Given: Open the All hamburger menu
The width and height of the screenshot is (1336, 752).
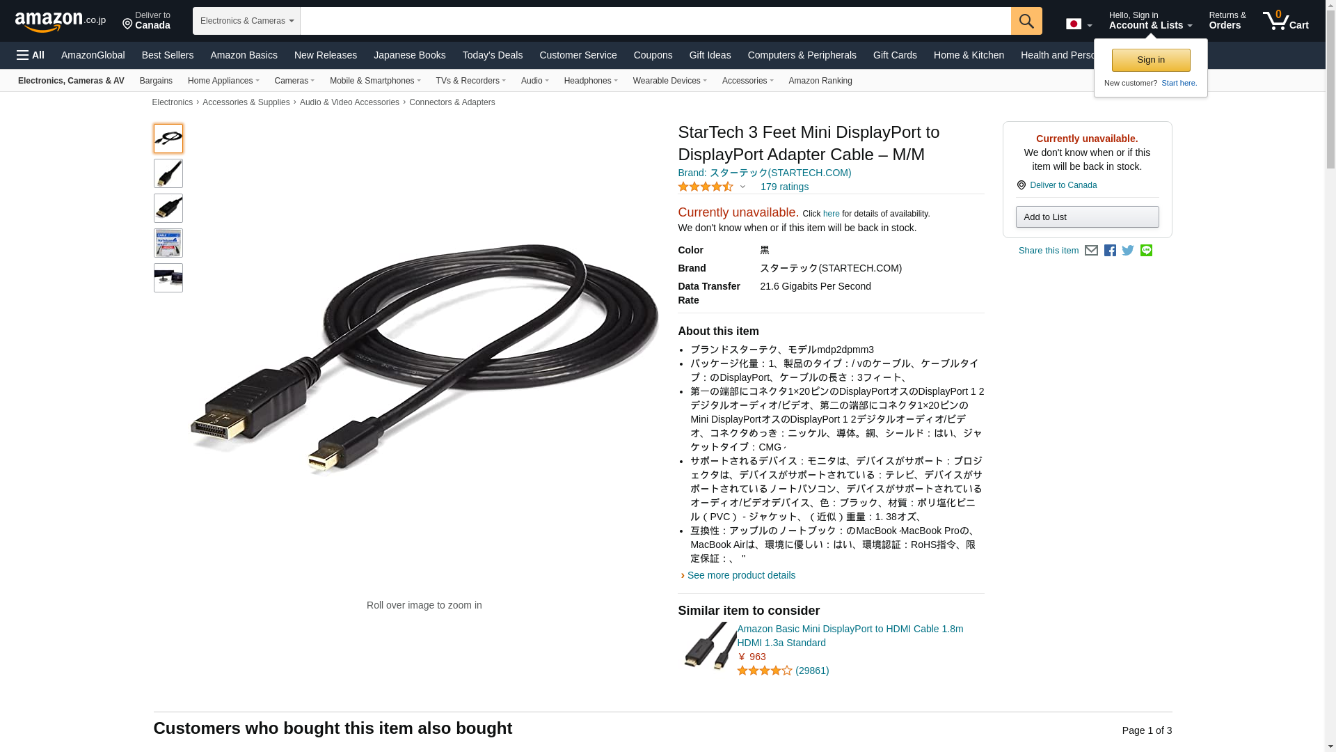Looking at the screenshot, I should point(31,55).
